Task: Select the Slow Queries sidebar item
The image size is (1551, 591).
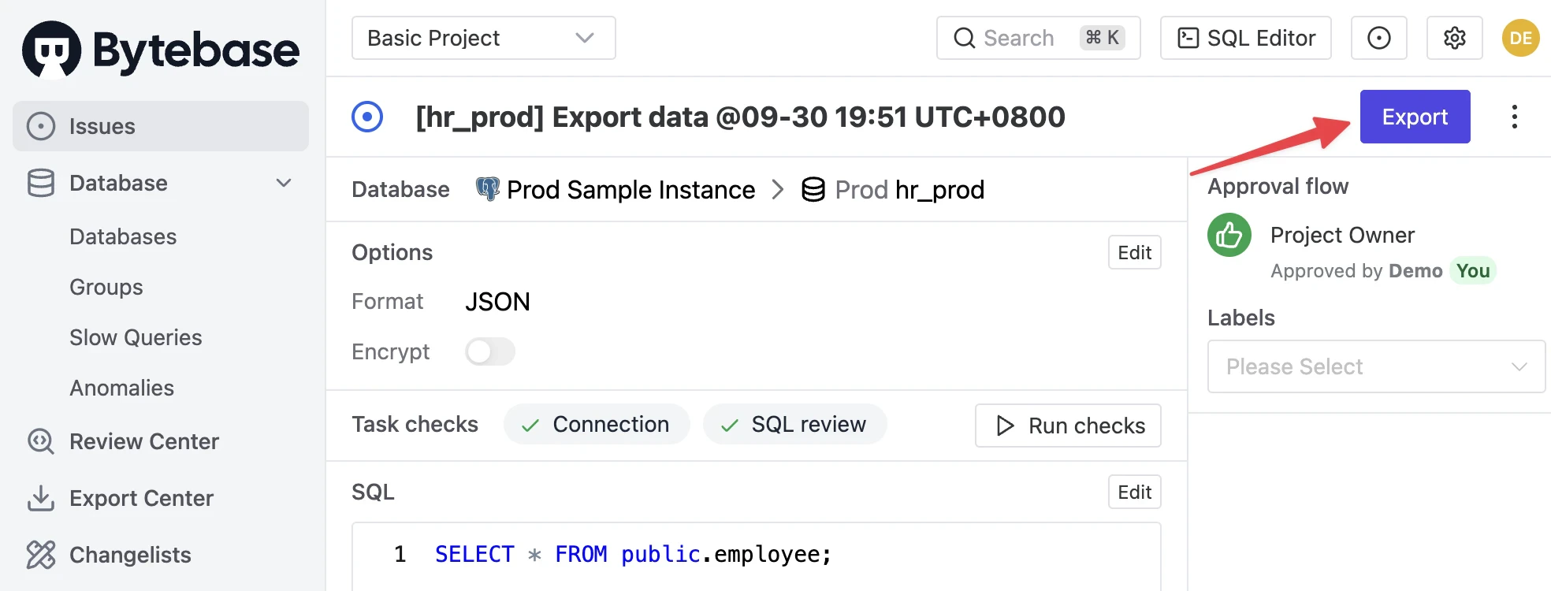Action: click(x=136, y=337)
